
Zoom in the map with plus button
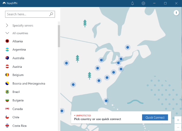(178, 120)
